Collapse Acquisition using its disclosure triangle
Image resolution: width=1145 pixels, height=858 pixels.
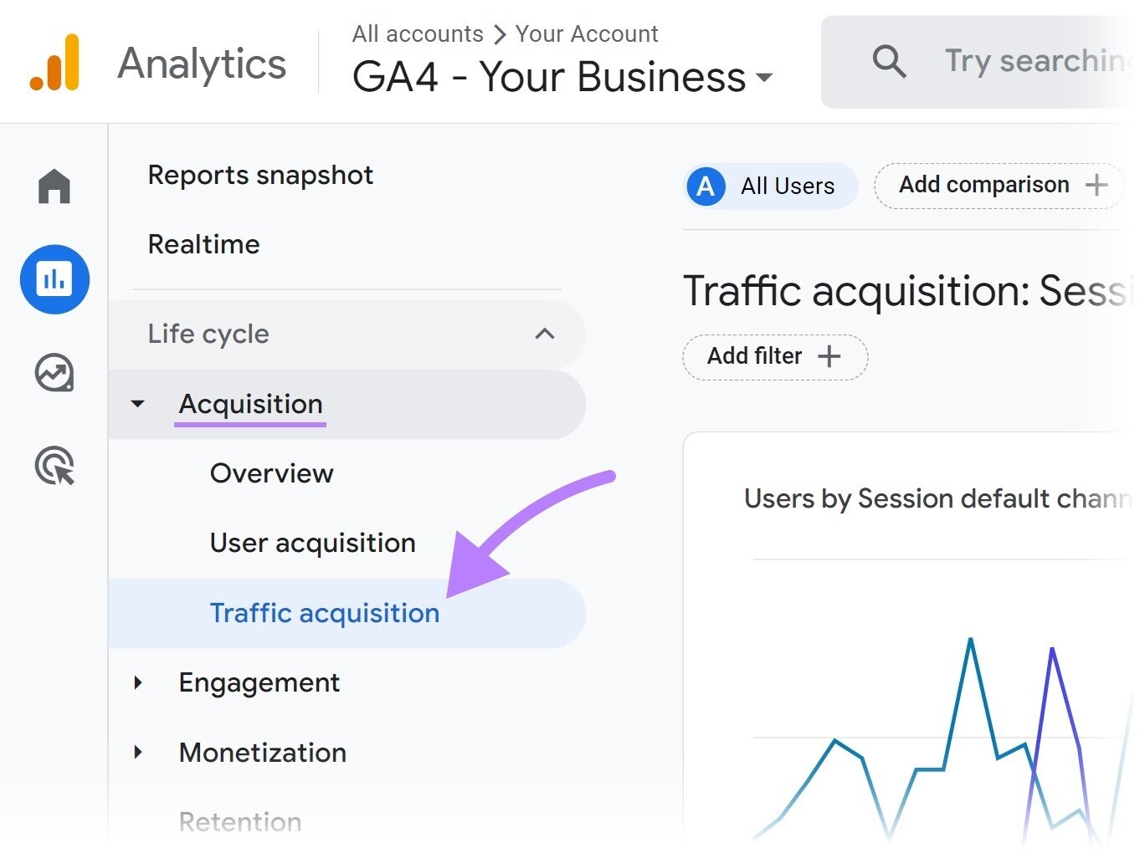[138, 404]
